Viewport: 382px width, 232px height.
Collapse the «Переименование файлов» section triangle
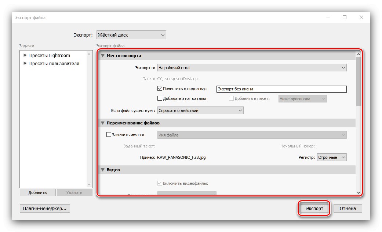point(103,123)
